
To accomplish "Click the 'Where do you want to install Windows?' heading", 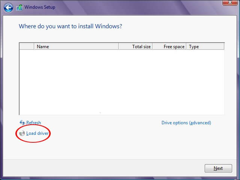I will pyautogui.click(x=70, y=26).
